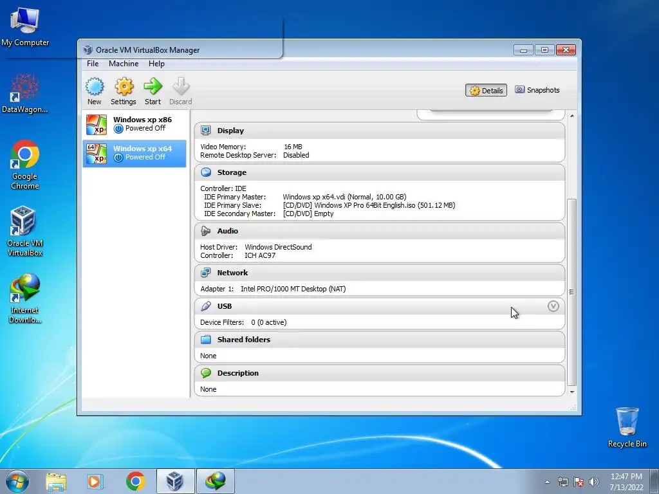Click the My Computer desktop icon

click(25, 26)
